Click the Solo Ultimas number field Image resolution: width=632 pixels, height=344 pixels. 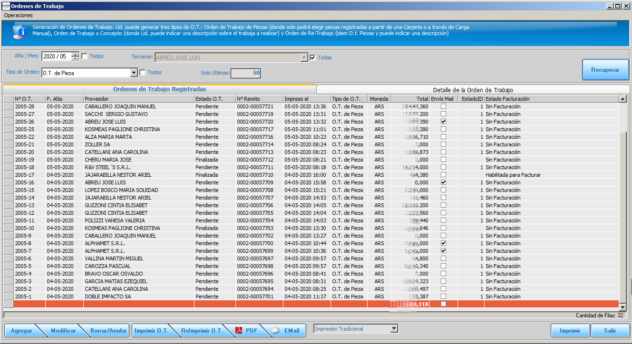click(x=246, y=73)
